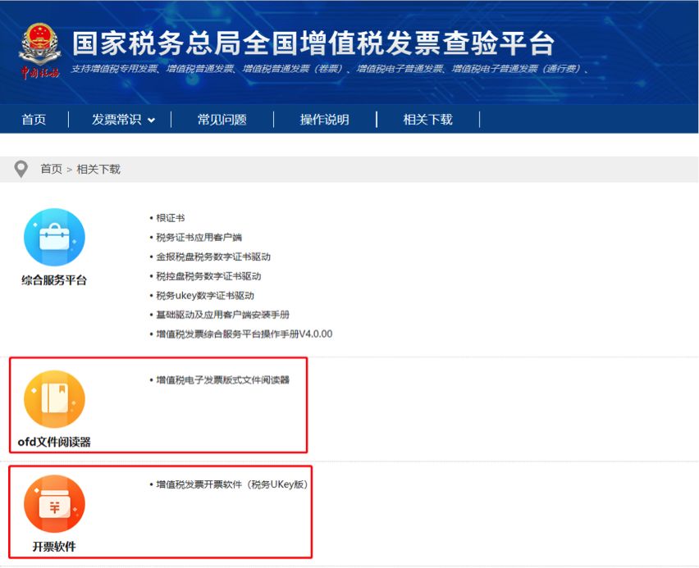Click the 相关下载 breadcrumb text
The height and width of the screenshot is (568, 699).
click(x=98, y=170)
